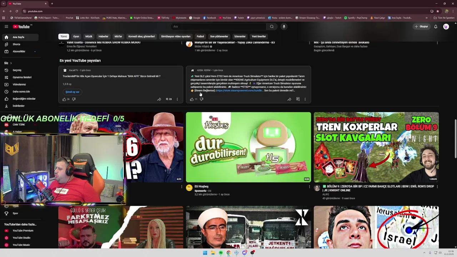Open the Tren Koxperlar Slot Kavgaları thumbnail
457x257 pixels.
[x=376, y=147]
